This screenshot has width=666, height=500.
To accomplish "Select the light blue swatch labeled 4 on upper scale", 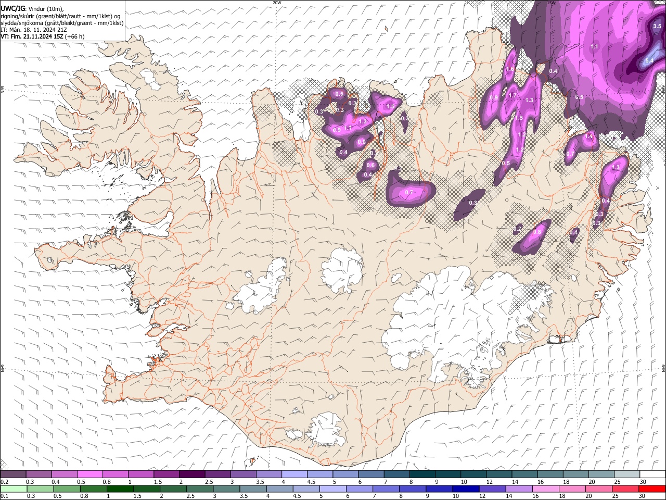I will (x=294, y=474).
